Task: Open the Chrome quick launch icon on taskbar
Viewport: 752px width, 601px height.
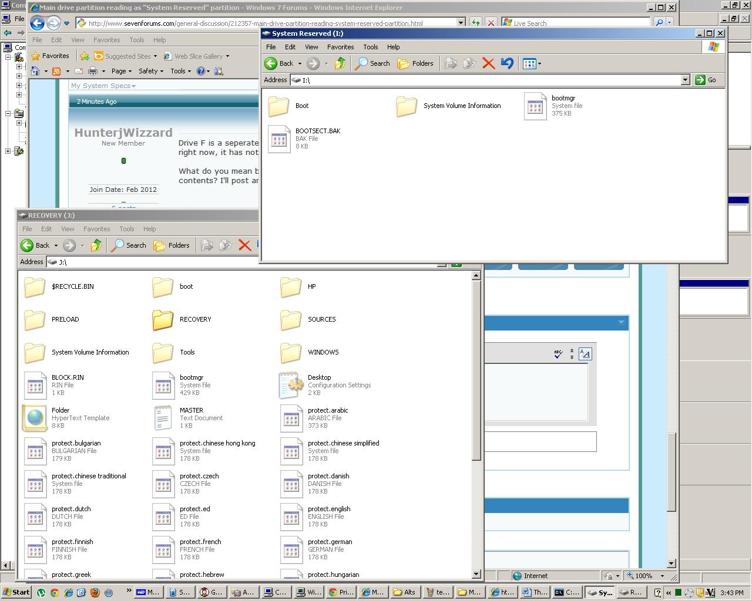Action: click(x=54, y=592)
